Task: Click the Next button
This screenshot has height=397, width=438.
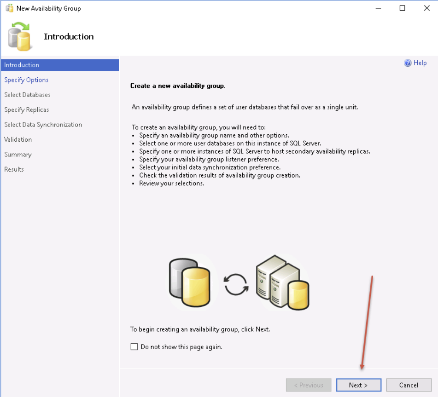Action: tap(359, 385)
